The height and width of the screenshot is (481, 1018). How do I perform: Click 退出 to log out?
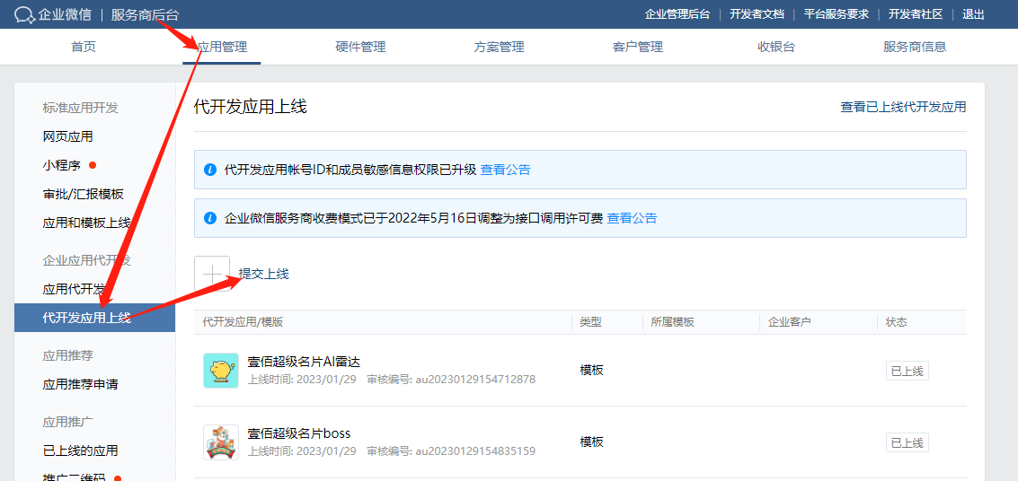pos(973,14)
